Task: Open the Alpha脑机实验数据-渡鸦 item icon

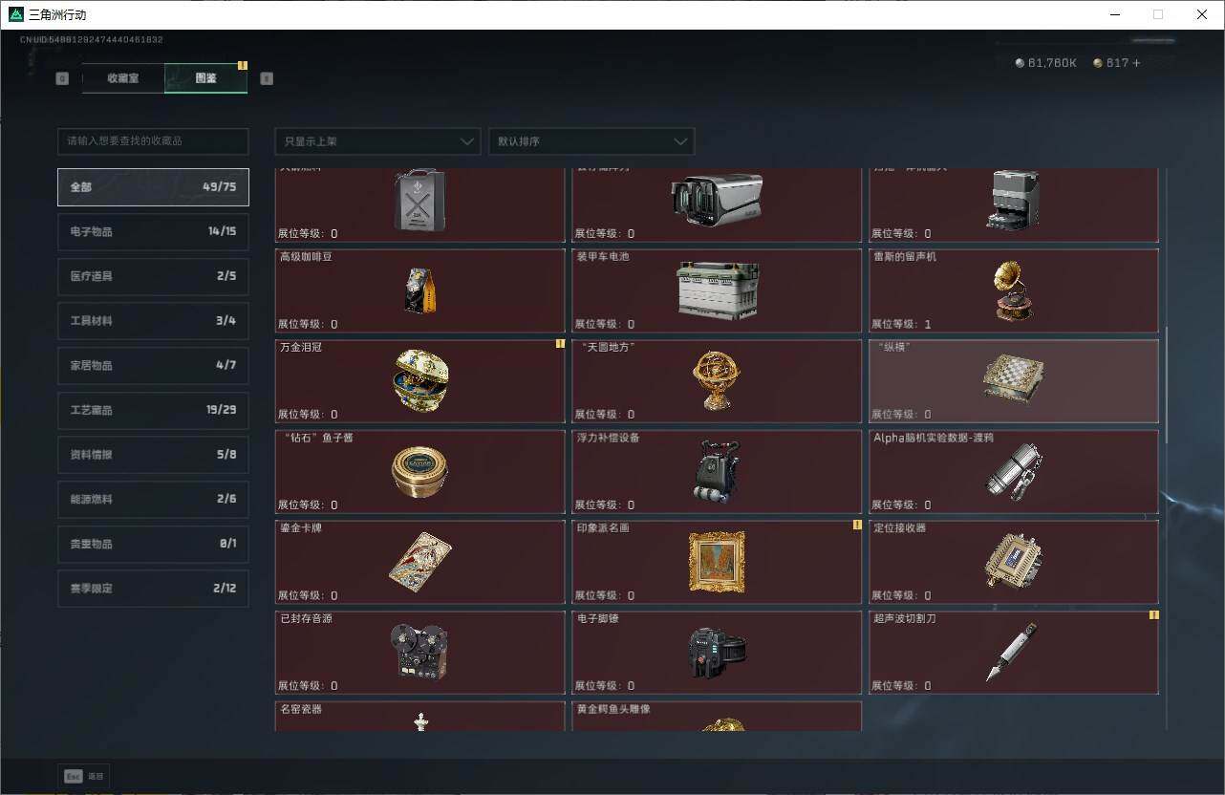Action: point(1012,471)
